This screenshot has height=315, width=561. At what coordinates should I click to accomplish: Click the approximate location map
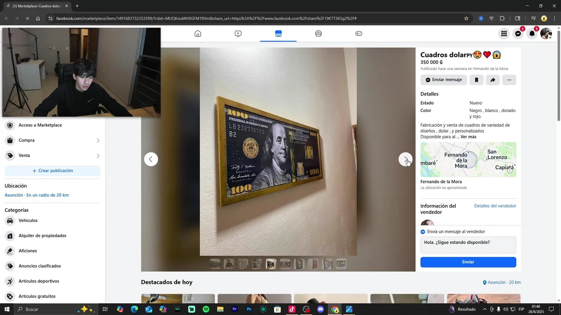(468, 160)
